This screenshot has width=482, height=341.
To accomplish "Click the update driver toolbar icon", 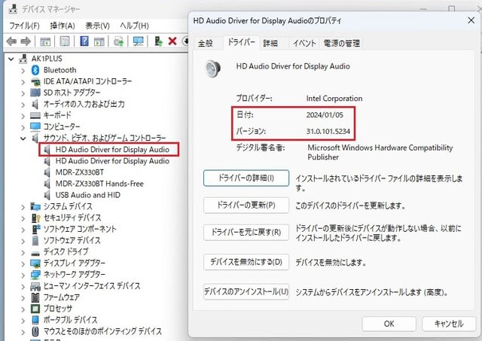I will [x=118, y=41].
